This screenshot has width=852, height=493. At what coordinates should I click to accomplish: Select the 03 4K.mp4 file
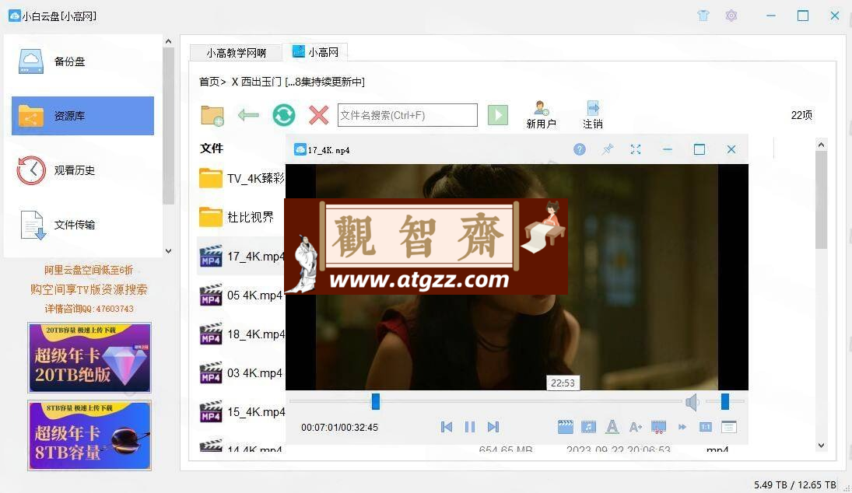pyautogui.click(x=242, y=373)
